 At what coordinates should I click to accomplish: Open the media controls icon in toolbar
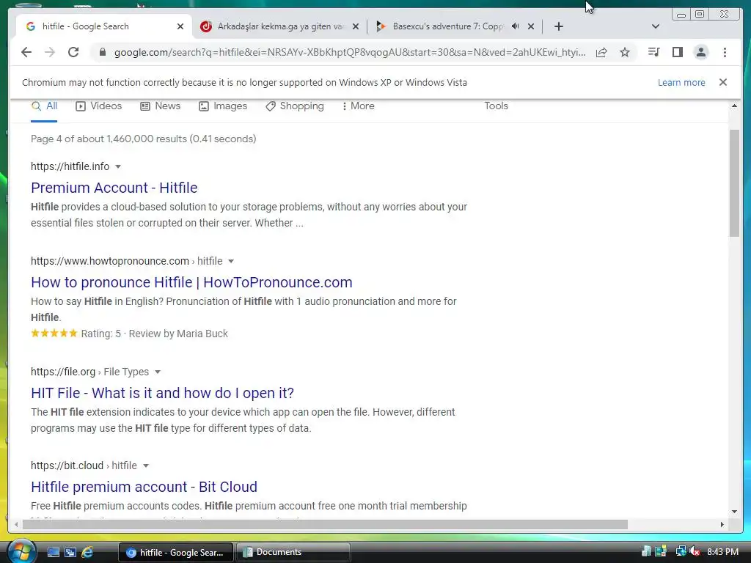point(653,52)
